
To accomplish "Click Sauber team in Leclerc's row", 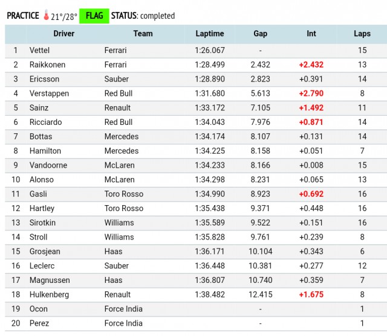I will point(117,266).
